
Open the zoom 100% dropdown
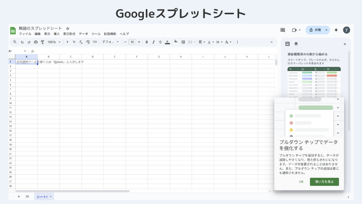point(54,42)
